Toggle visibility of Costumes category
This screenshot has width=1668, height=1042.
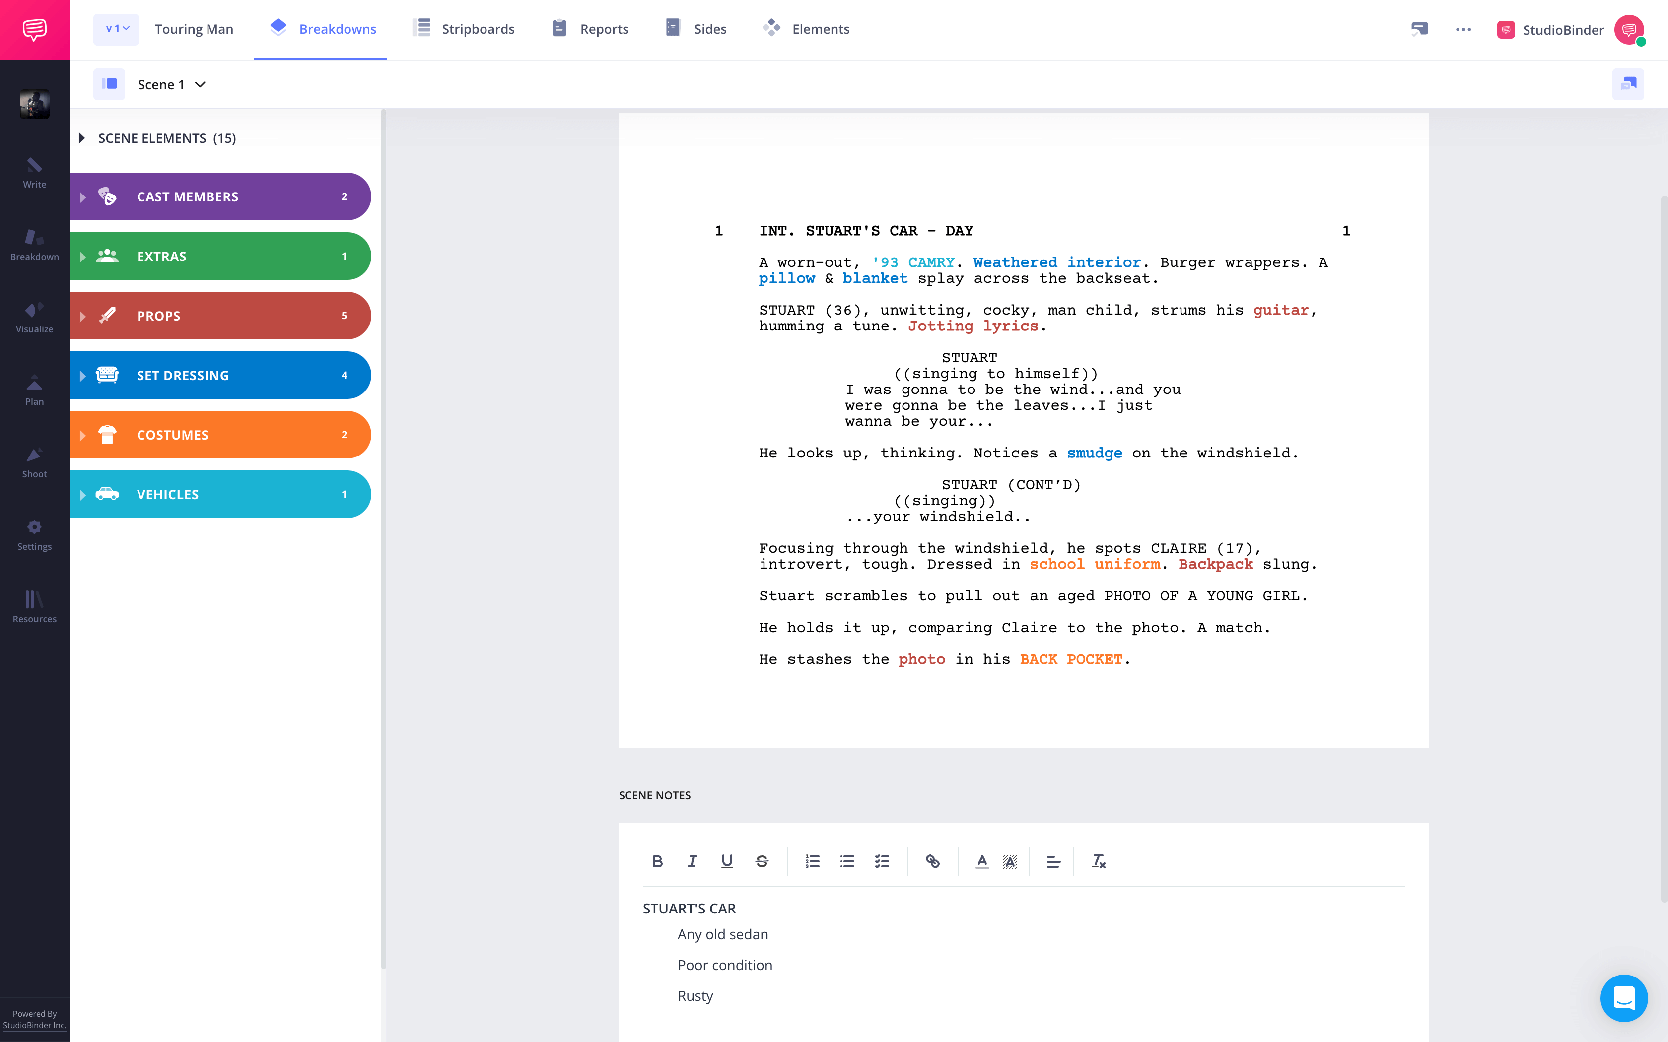click(x=83, y=435)
